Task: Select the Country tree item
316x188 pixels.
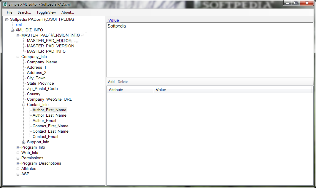Action: pyautogui.click(x=34, y=94)
